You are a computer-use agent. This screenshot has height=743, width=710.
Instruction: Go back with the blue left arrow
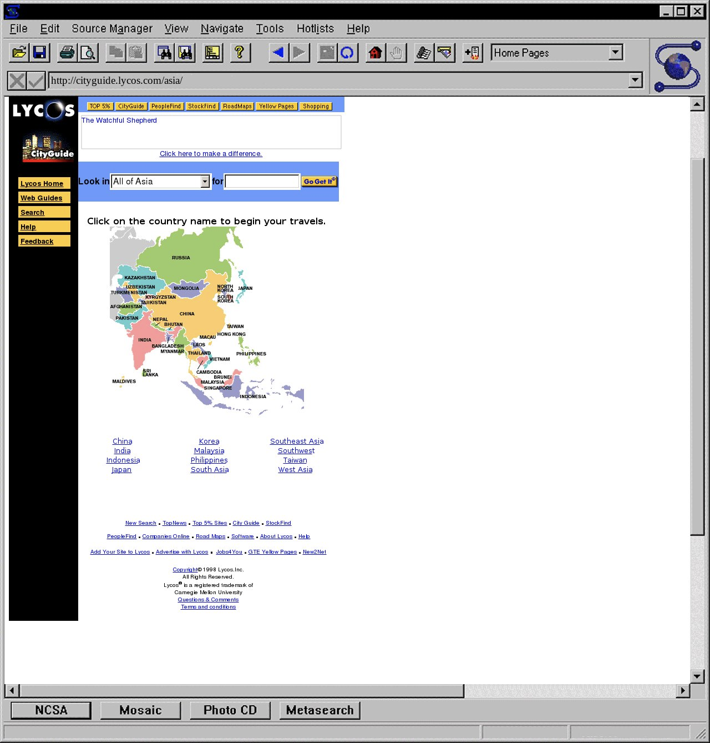[x=278, y=53]
